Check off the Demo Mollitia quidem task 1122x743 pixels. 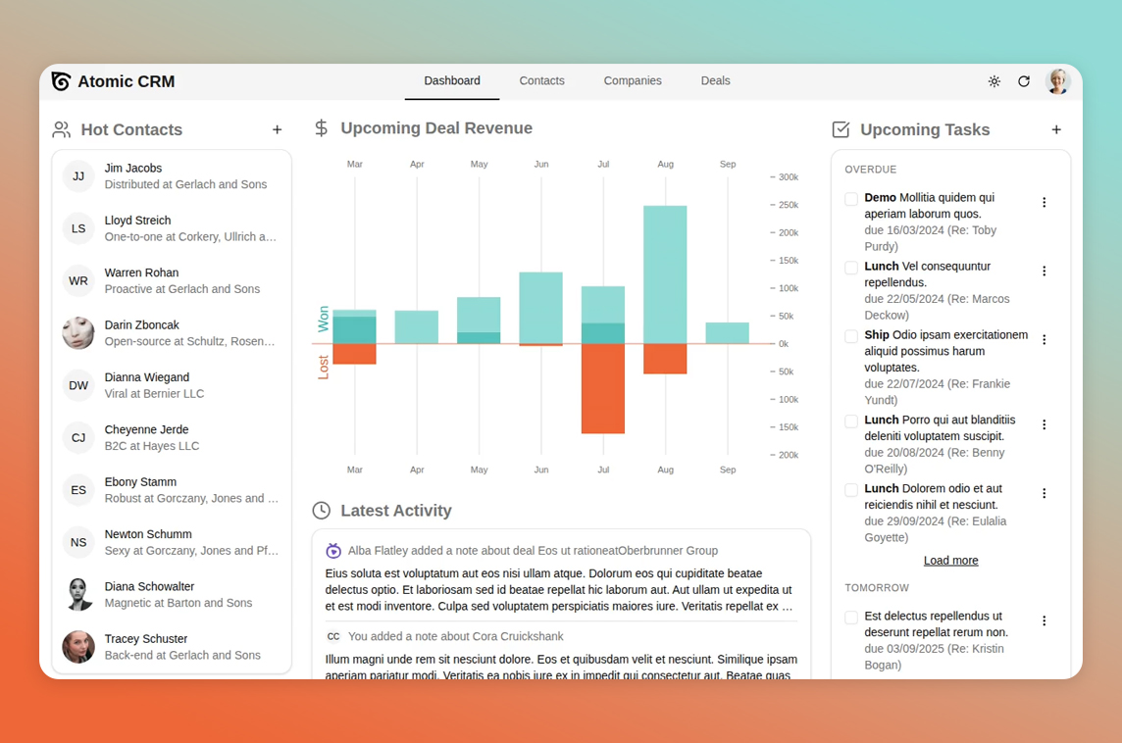pos(851,199)
